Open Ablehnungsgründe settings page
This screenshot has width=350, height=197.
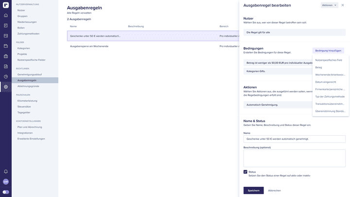28,86
